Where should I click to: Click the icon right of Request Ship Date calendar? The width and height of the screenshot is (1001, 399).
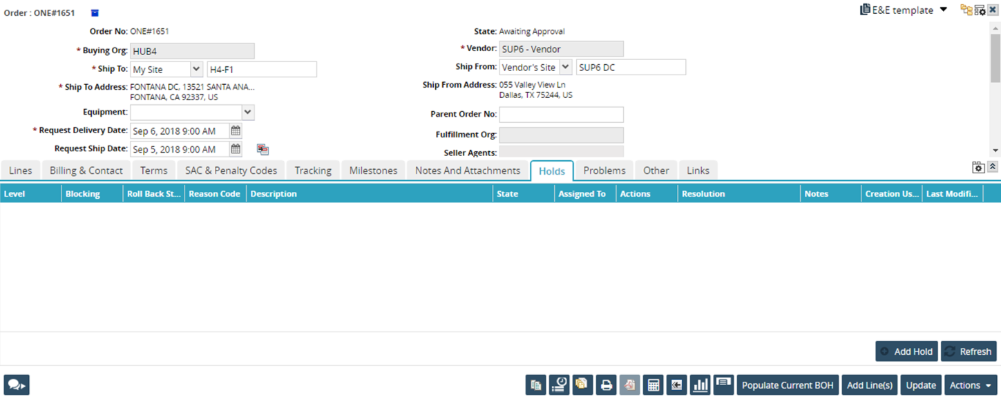263,149
